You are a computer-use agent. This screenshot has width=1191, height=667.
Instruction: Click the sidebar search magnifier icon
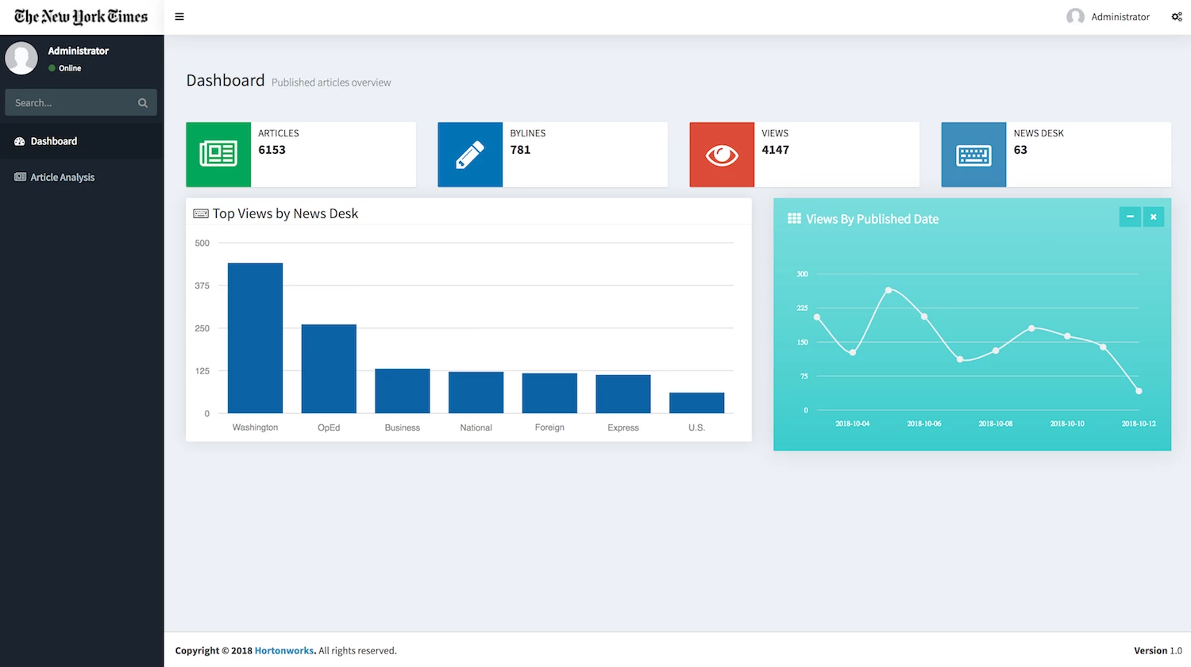pyautogui.click(x=143, y=102)
